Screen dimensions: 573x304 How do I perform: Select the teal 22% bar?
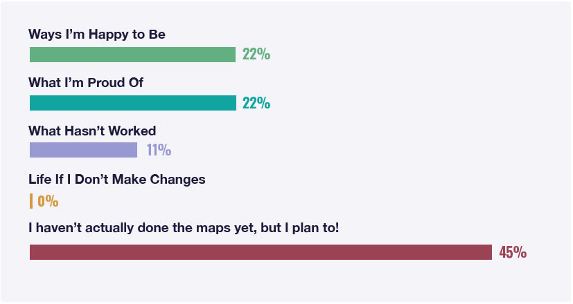(x=132, y=103)
